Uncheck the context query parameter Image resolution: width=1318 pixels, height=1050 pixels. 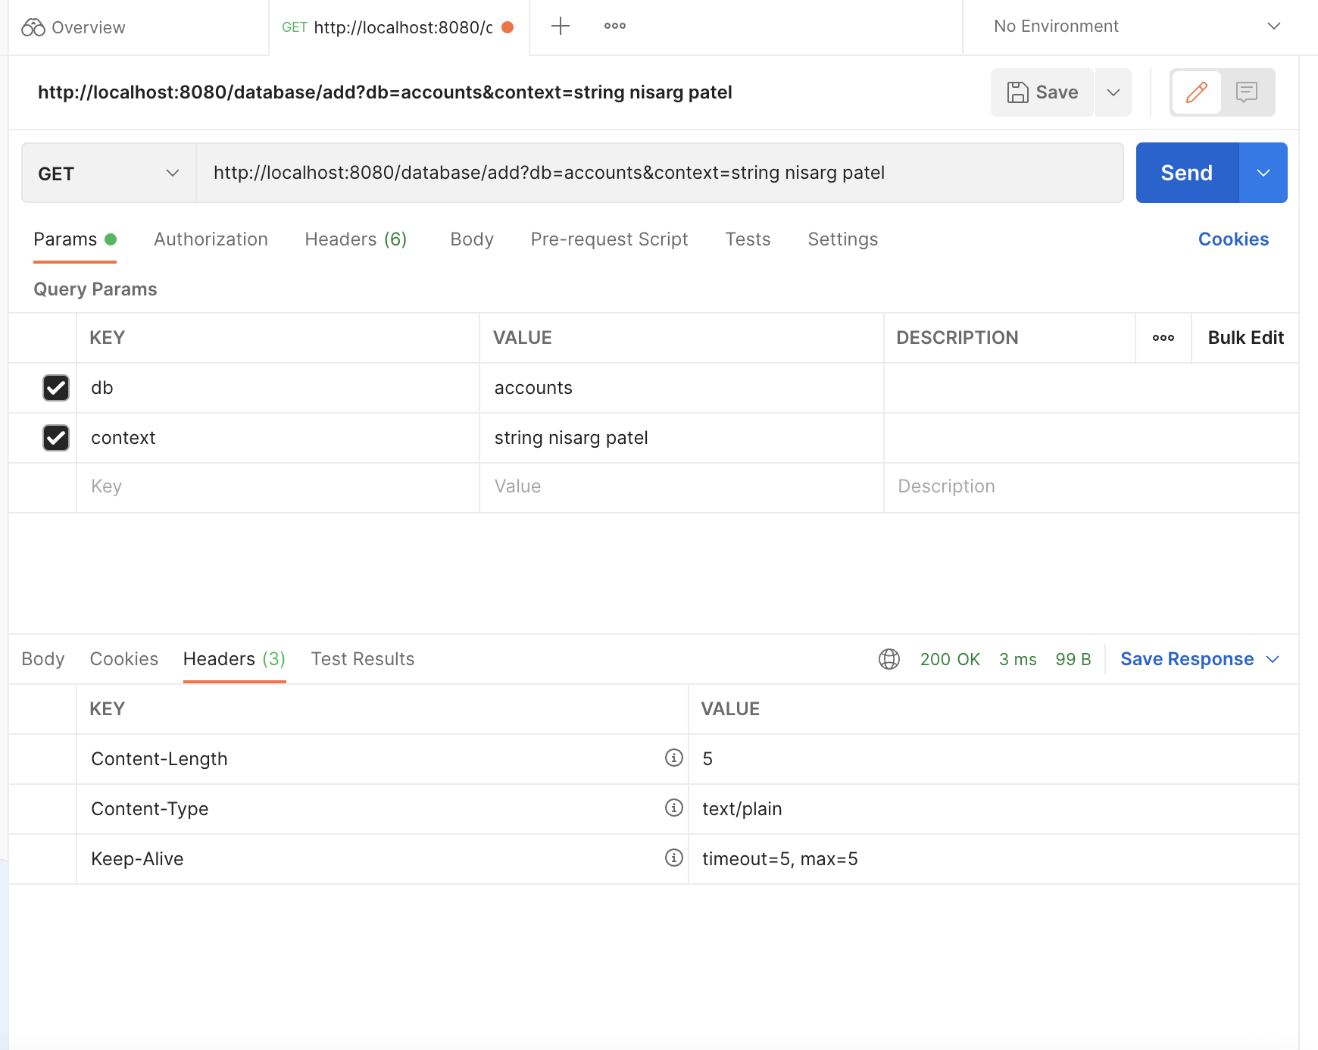[55, 438]
